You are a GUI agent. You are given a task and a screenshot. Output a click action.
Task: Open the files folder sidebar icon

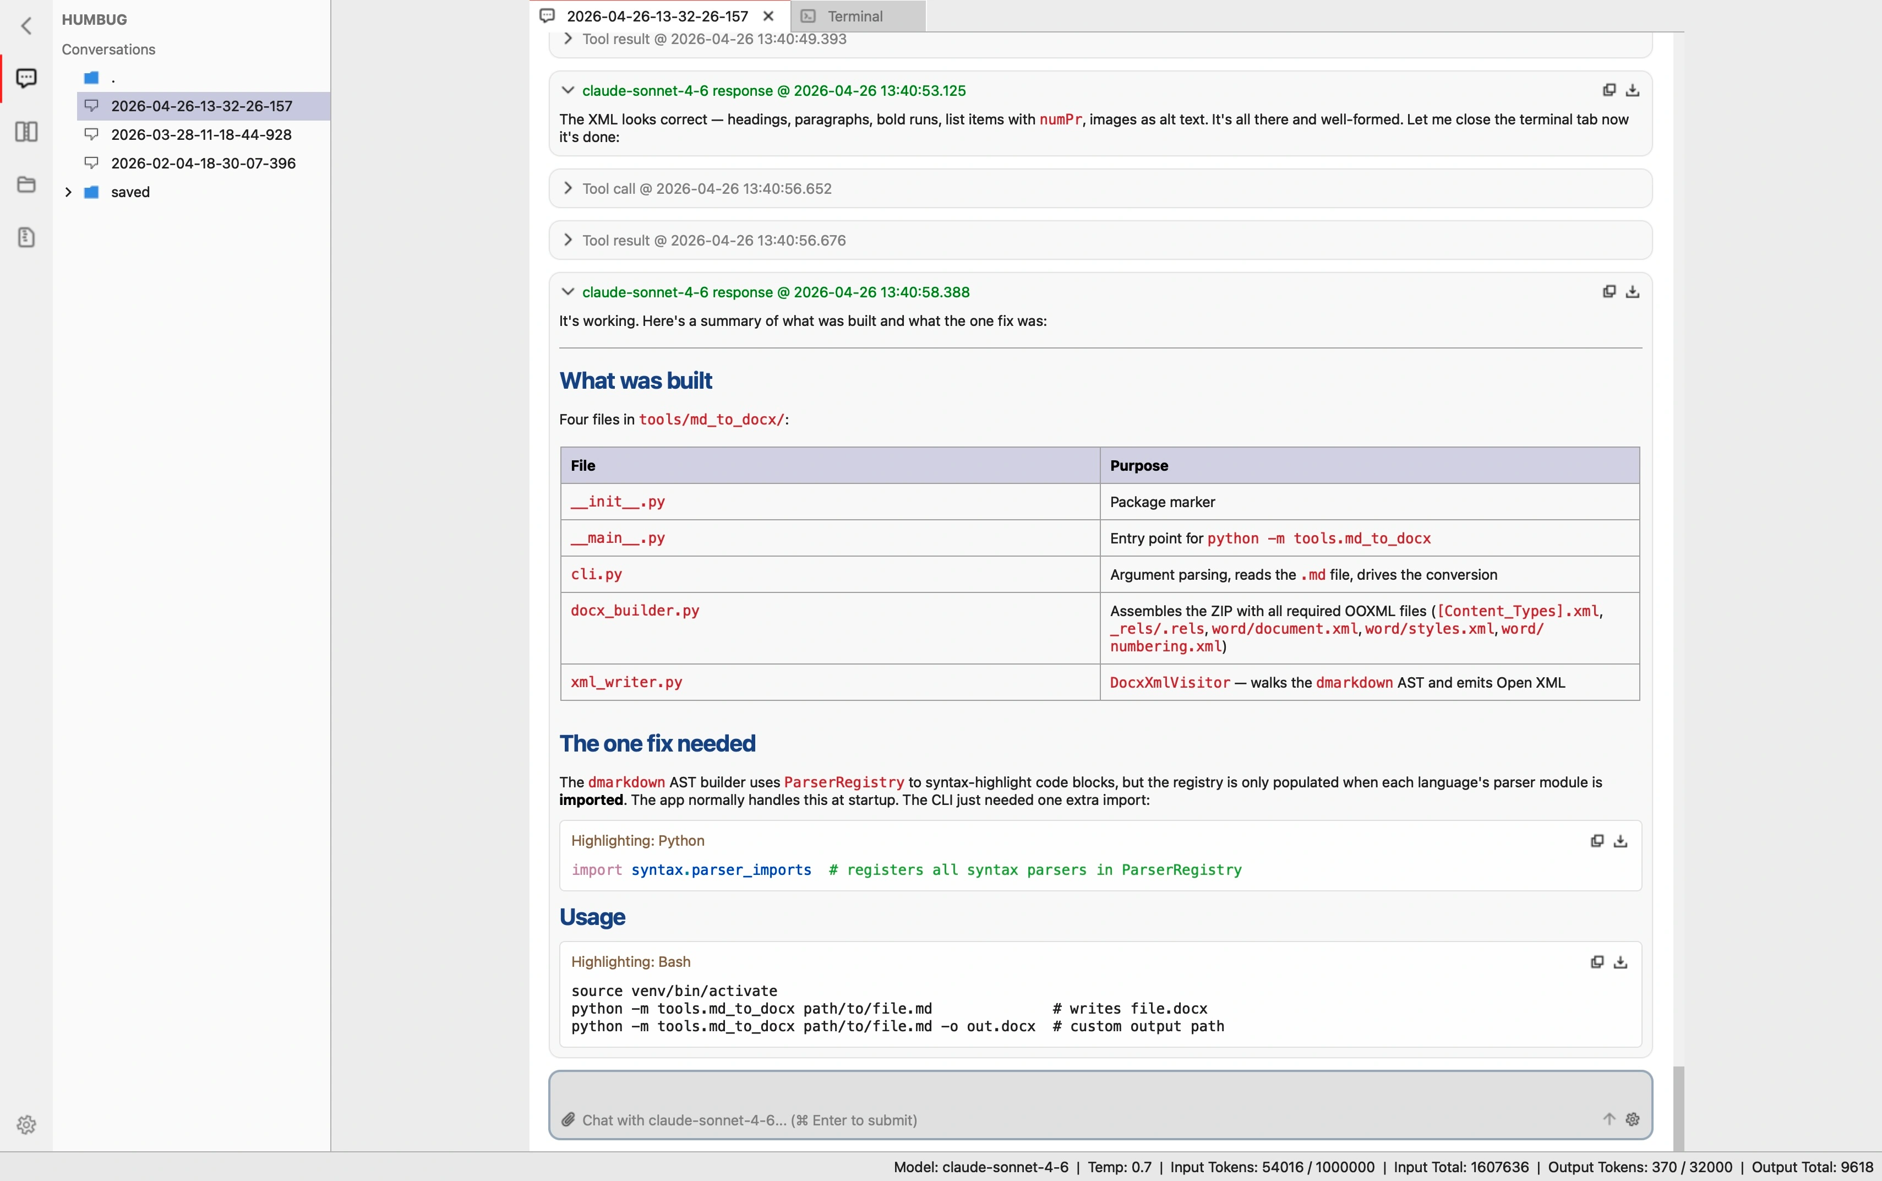click(26, 184)
